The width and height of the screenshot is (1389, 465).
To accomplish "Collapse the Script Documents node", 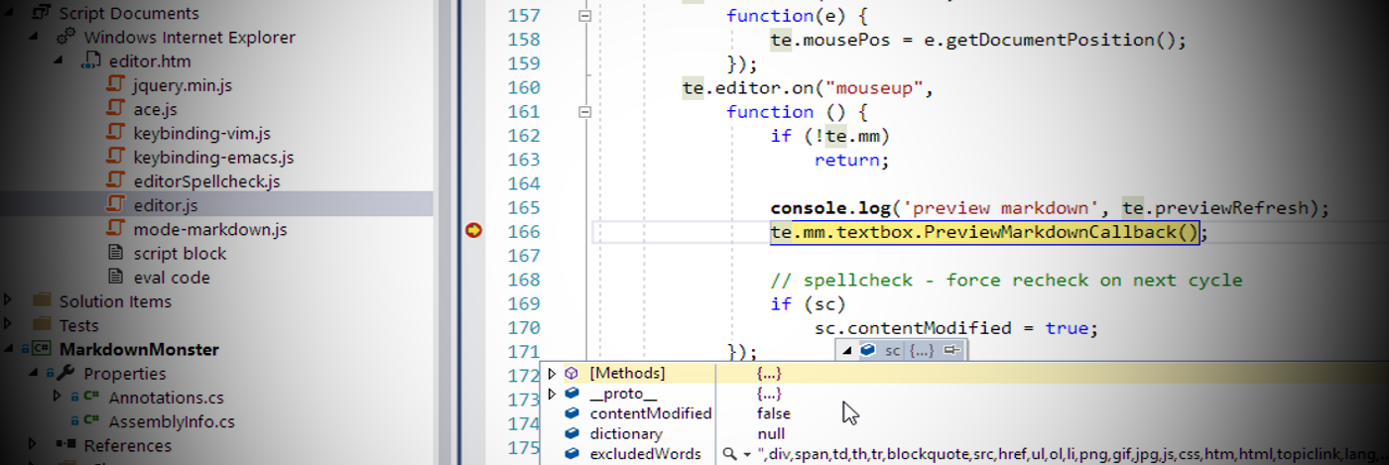I will [x=10, y=14].
